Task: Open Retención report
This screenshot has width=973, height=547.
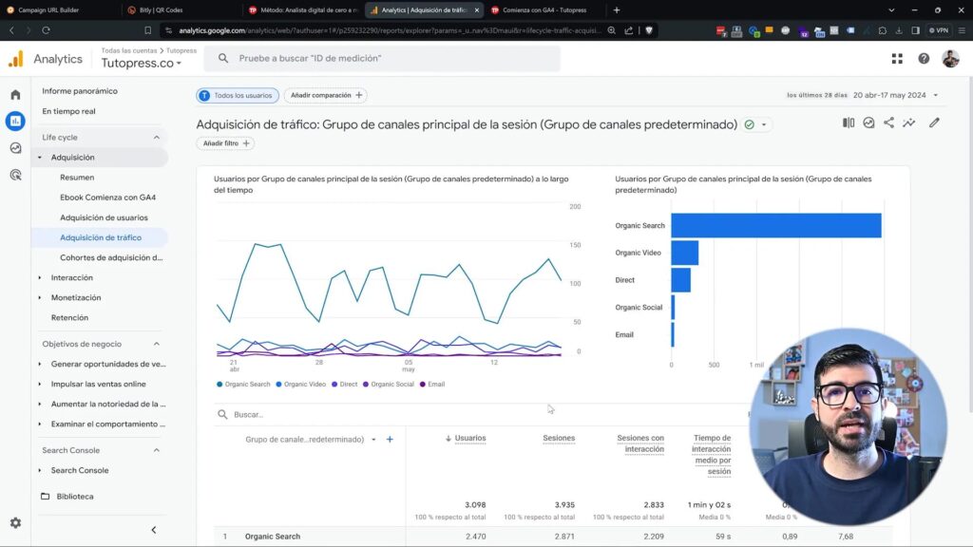Action: tap(69, 317)
